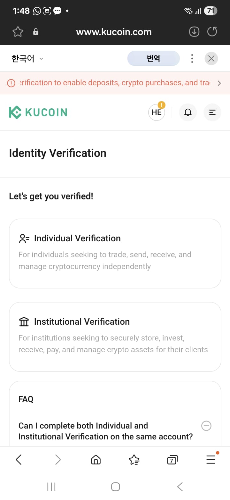Open the bookmarks list star icon
The image size is (230, 500).
click(134, 460)
